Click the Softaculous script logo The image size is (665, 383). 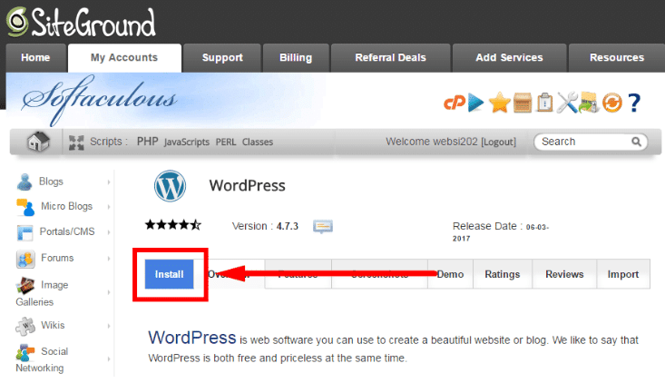coord(100,101)
